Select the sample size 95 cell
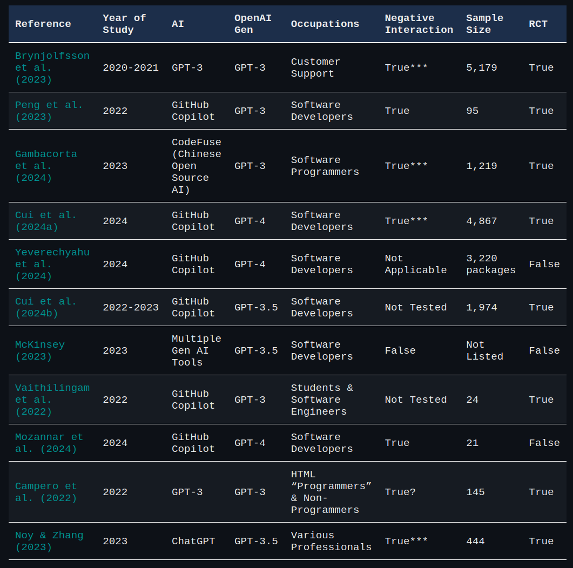The height and width of the screenshot is (568, 573). pos(472,111)
